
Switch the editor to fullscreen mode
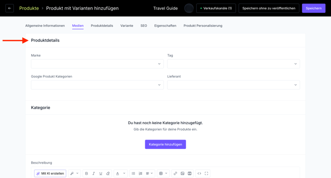point(207,174)
